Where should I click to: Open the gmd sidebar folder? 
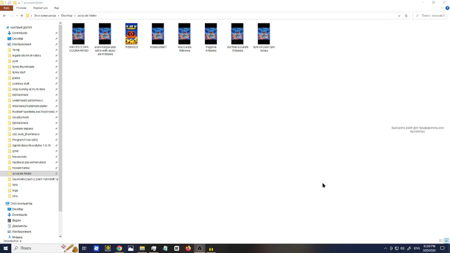click(x=15, y=151)
